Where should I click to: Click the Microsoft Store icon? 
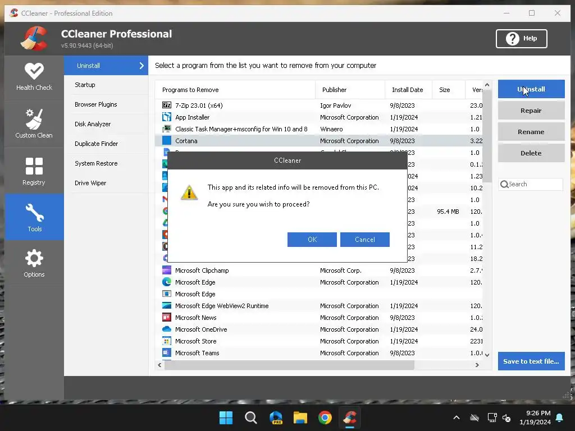point(166,341)
